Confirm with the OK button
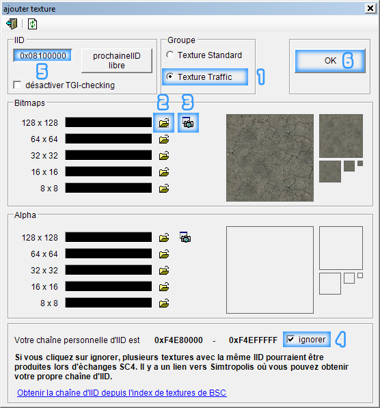This screenshot has height=408, width=380. (330, 61)
